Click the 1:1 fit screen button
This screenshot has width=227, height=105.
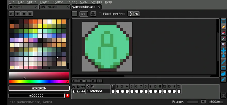[x=223, y=96]
